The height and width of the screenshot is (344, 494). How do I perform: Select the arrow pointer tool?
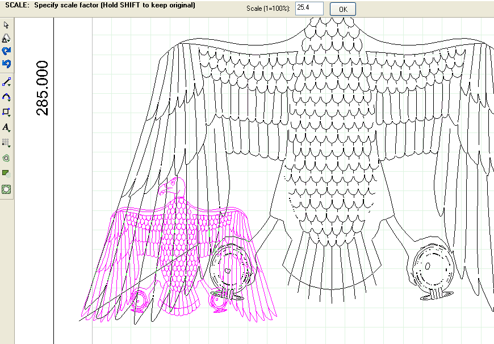coord(6,25)
